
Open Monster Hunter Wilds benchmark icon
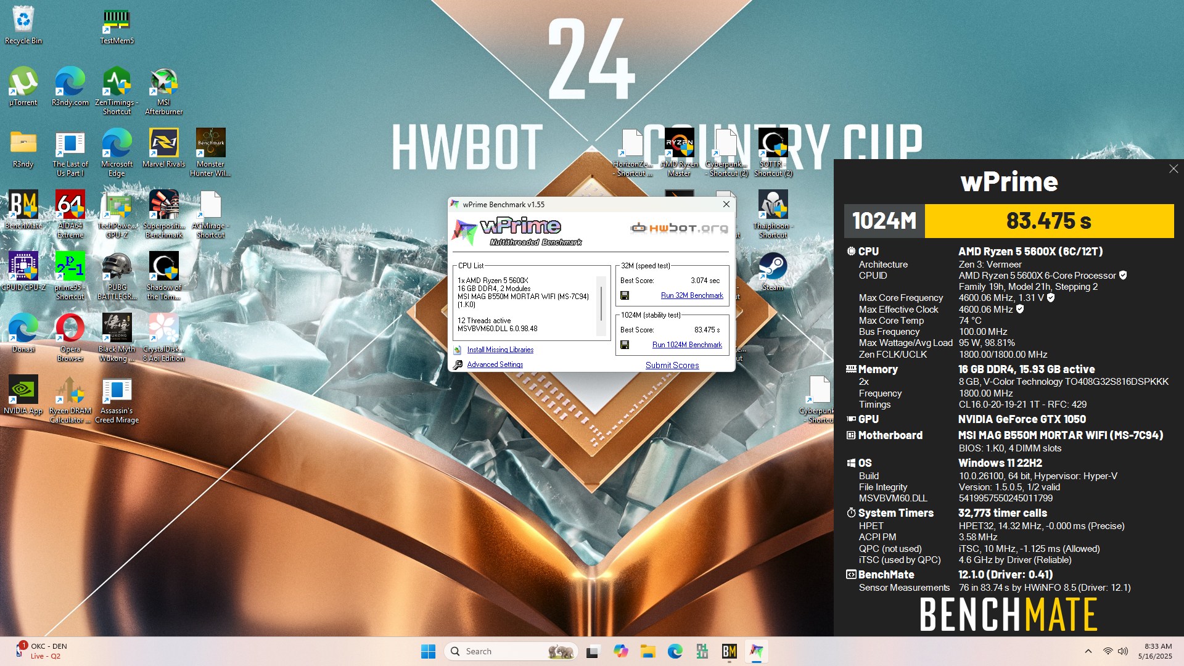(x=210, y=153)
